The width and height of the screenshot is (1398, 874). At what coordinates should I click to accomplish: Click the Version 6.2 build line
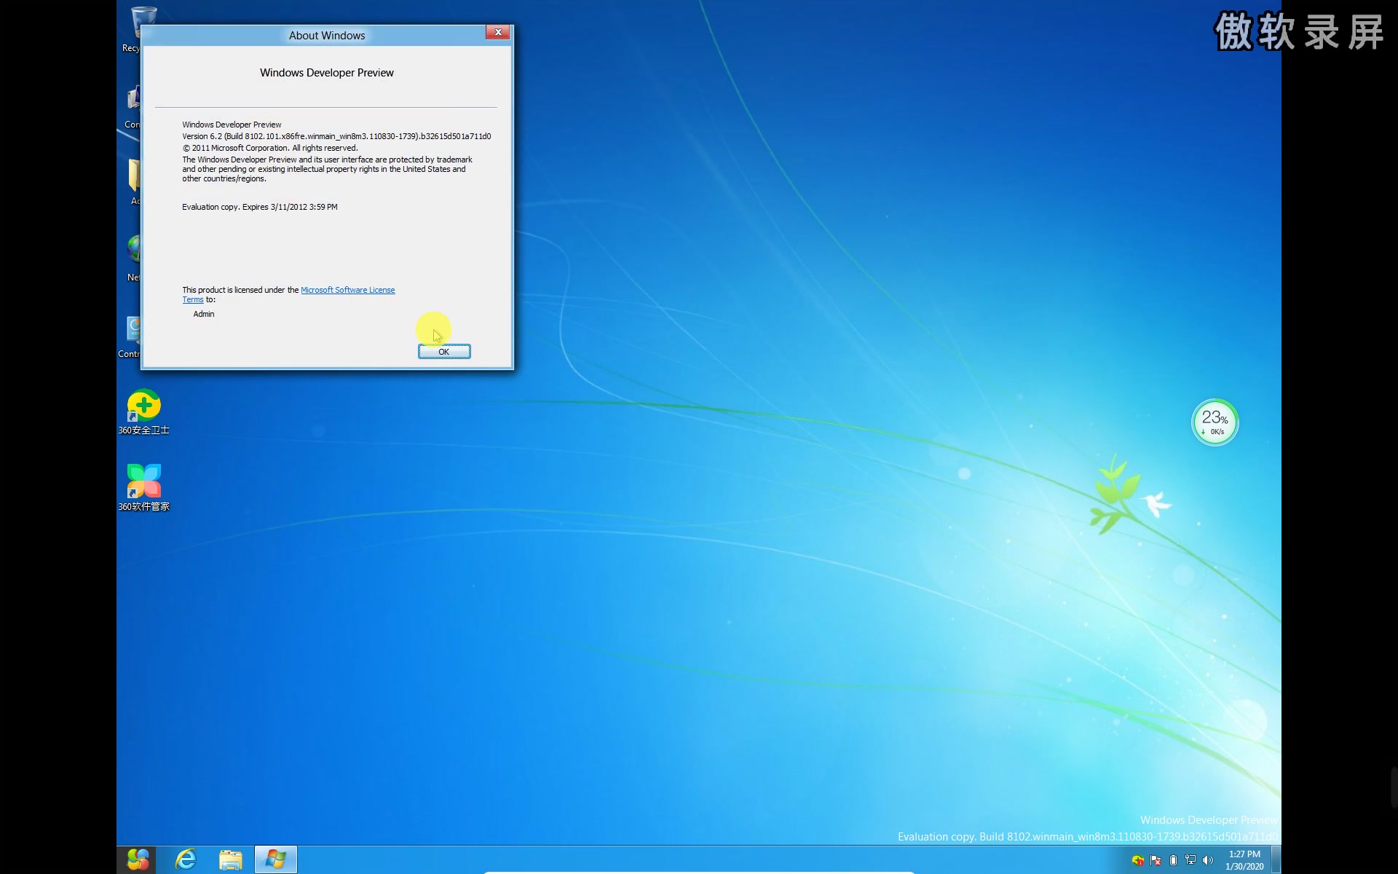(336, 136)
